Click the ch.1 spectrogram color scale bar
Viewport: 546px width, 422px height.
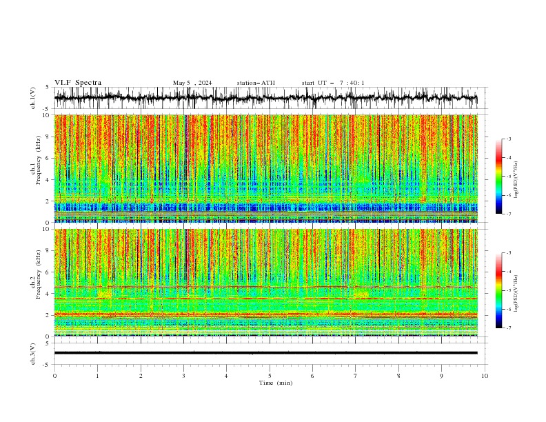498,177
